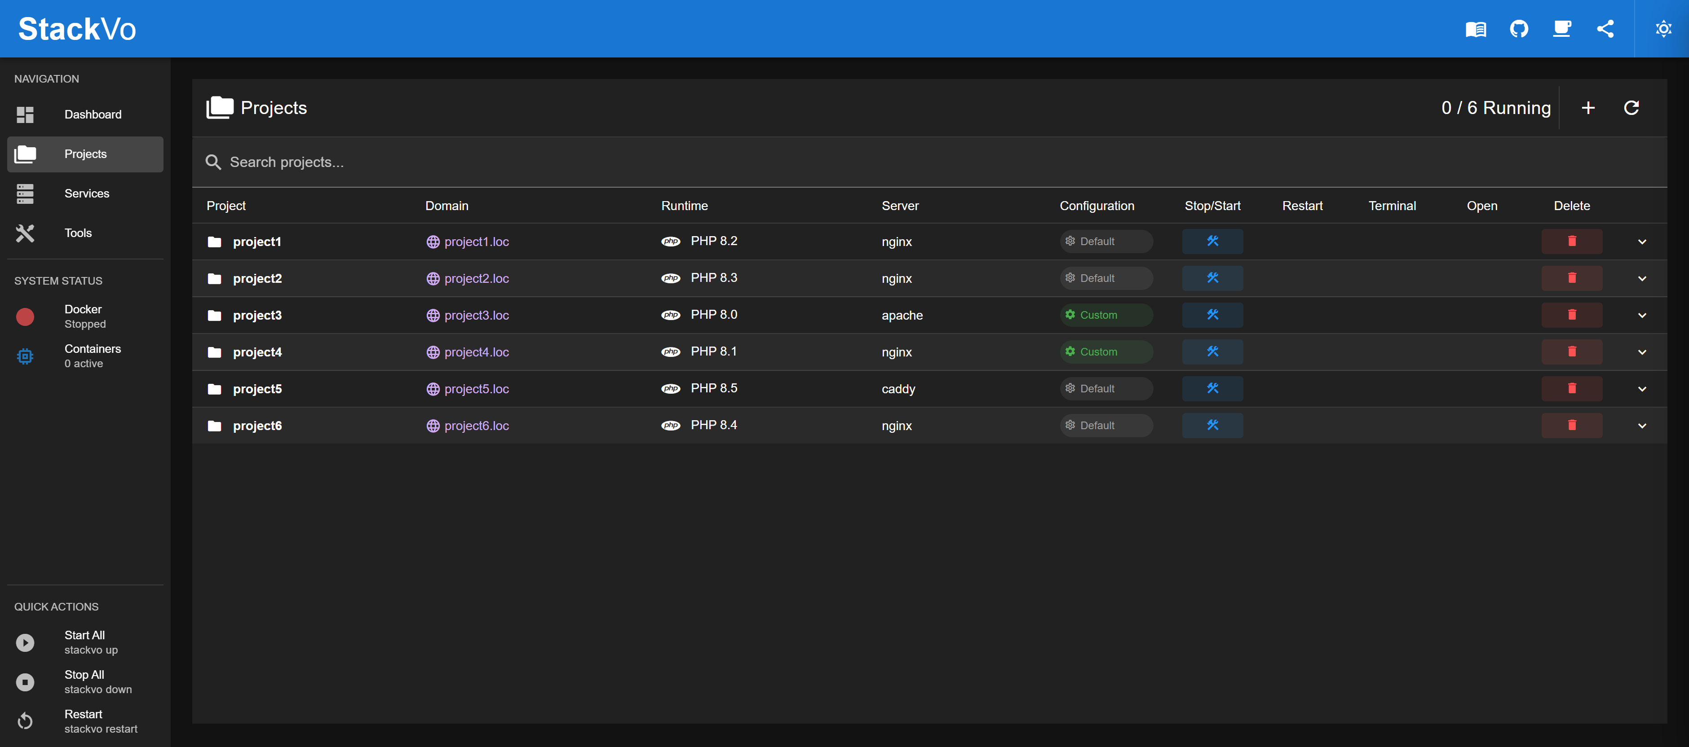Click the Start All quick action
Screen dimensions: 1689x747
coord(84,642)
